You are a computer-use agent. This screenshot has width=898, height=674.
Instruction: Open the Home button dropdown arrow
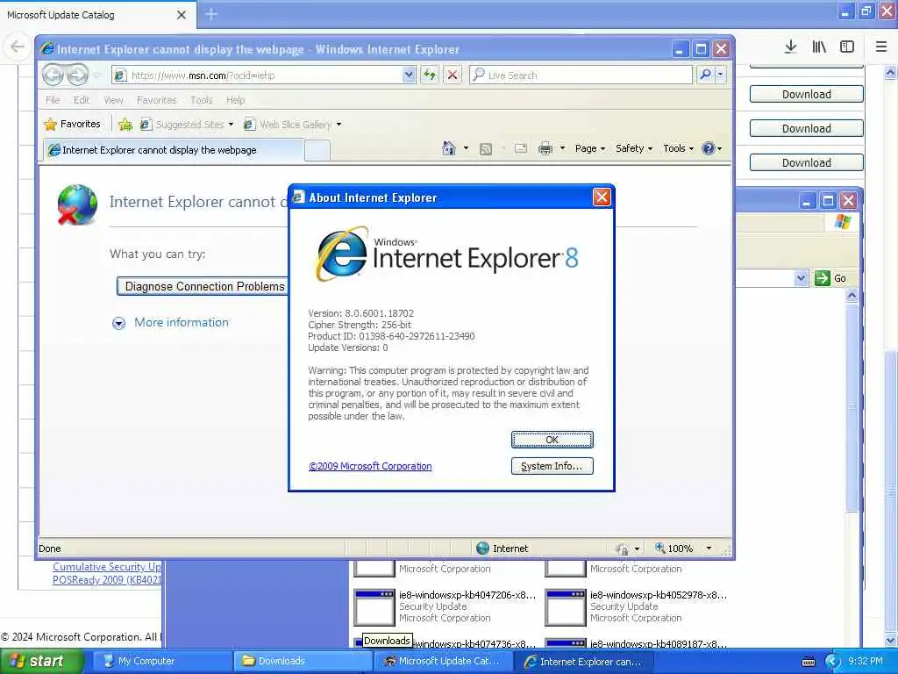466,148
